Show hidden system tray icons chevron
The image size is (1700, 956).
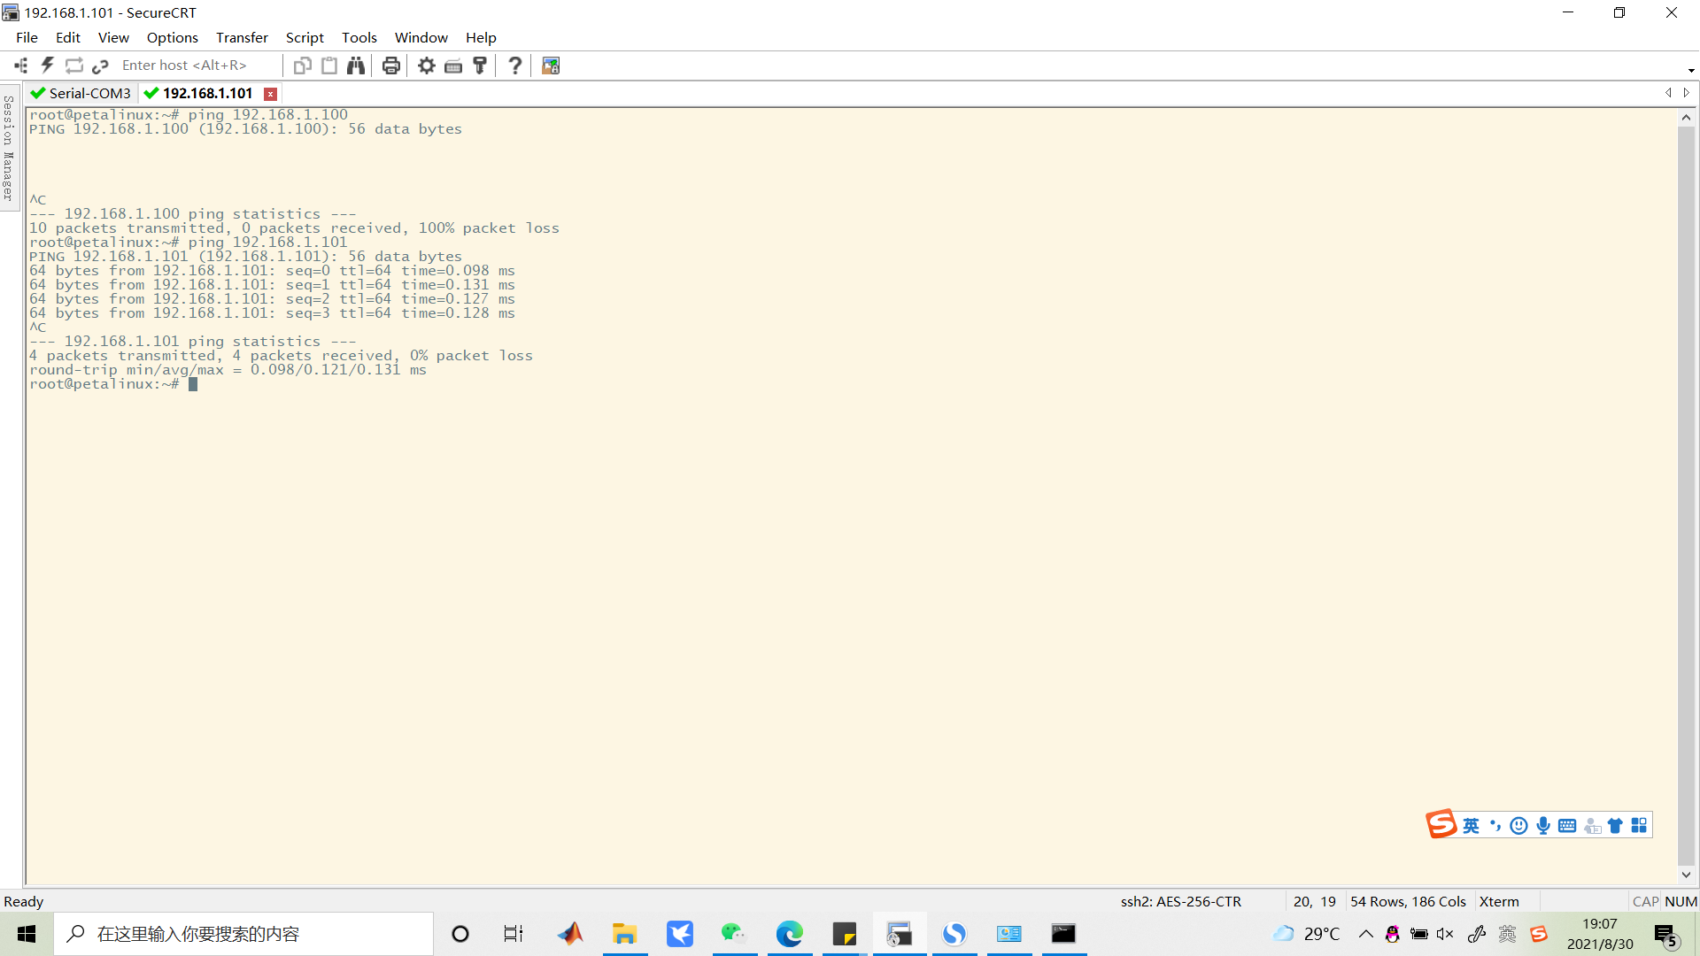click(1366, 934)
